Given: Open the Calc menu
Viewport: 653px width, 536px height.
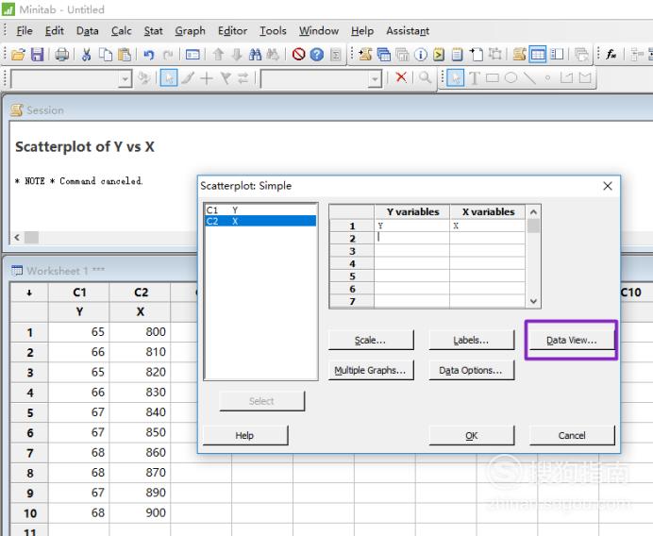Looking at the screenshot, I should click(x=121, y=31).
